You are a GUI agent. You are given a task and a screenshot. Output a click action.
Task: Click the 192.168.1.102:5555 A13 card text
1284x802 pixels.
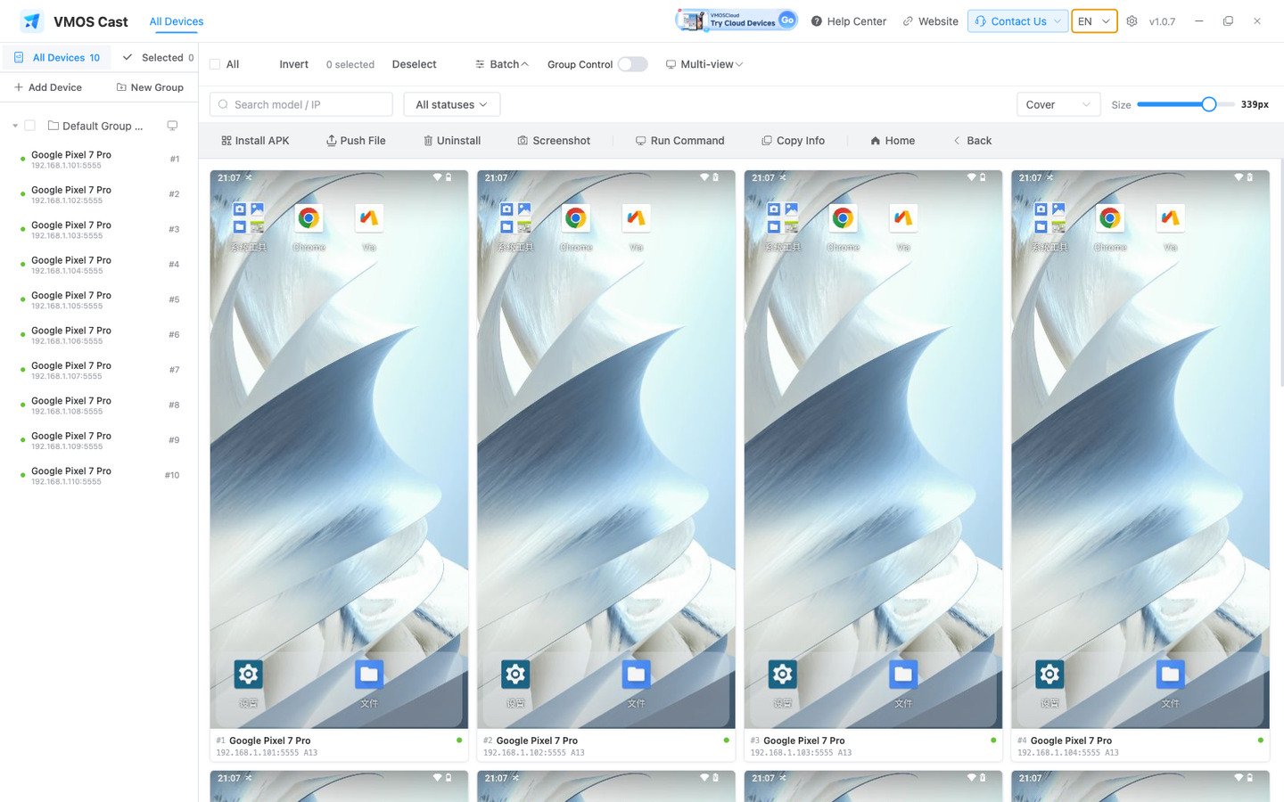tap(534, 753)
